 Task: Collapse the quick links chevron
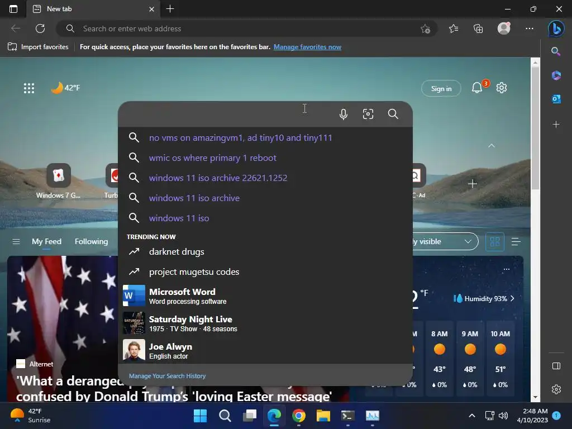click(492, 146)
